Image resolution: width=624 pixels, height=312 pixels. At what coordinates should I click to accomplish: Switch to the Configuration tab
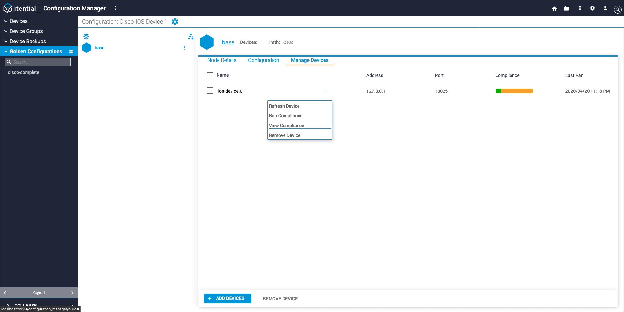click(x=263, y=60)
